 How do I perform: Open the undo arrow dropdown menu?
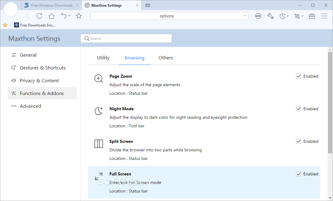coord(69,16)
